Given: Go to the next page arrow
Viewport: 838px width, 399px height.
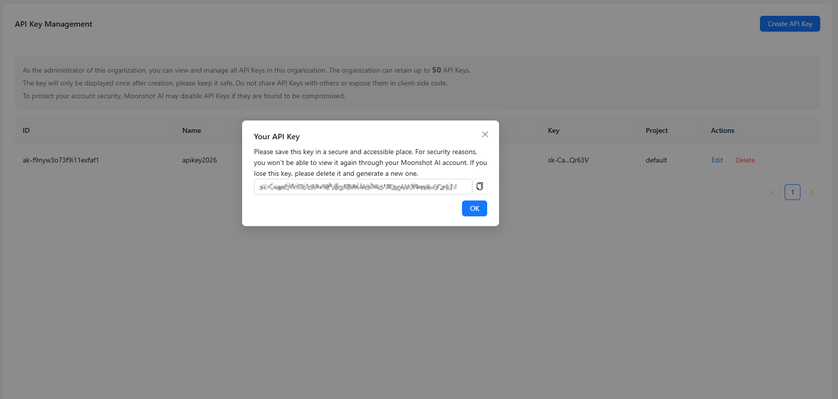Looking at the screenshot, I should [812, 193].
